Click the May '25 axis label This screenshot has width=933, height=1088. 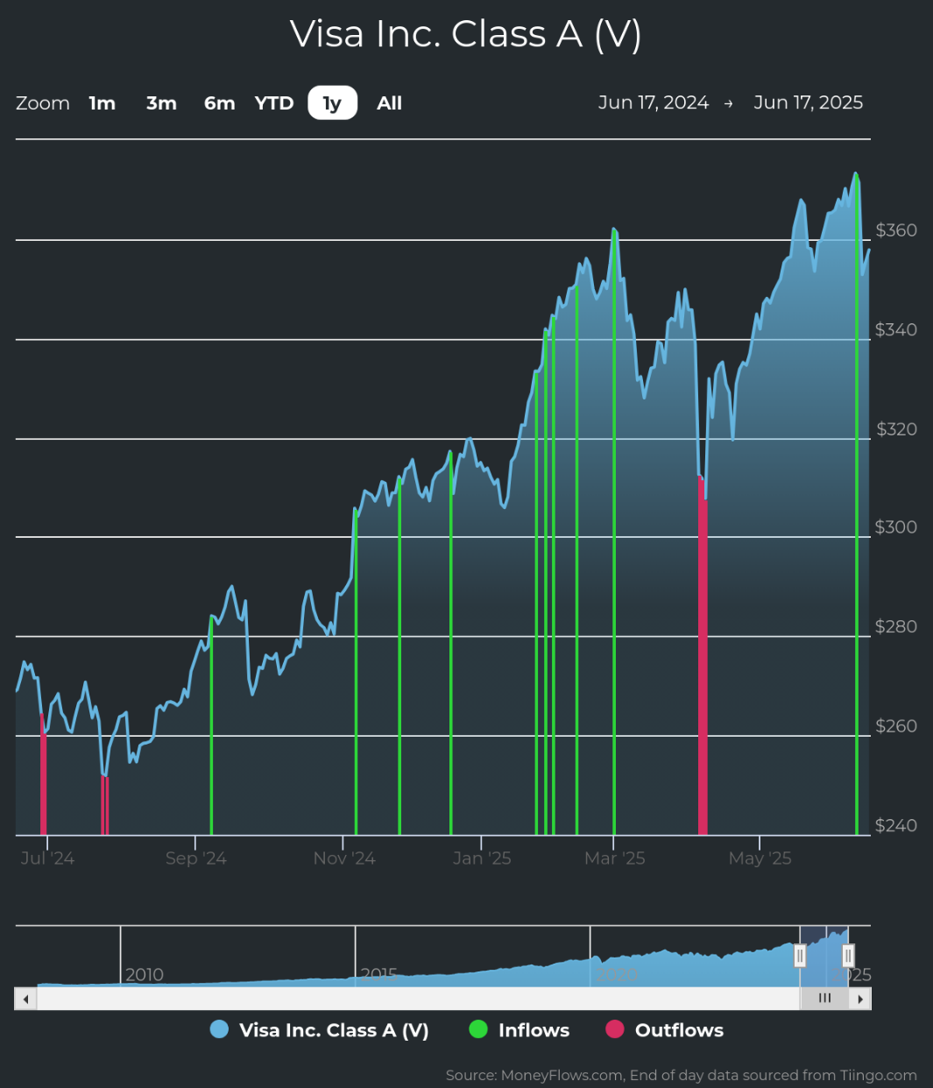(760, 858)
